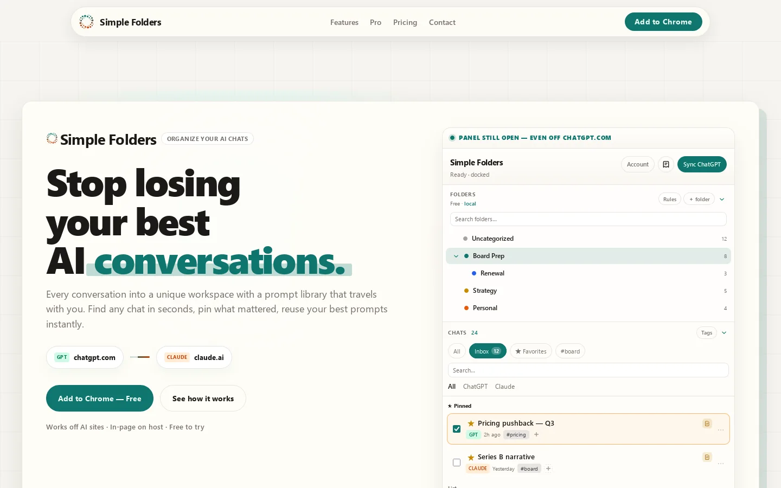
Task: Click the Sync ChatGPT button
Action: (702, 164)
